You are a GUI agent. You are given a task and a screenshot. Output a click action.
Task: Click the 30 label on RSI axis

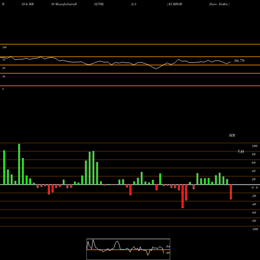click(4, 76)
